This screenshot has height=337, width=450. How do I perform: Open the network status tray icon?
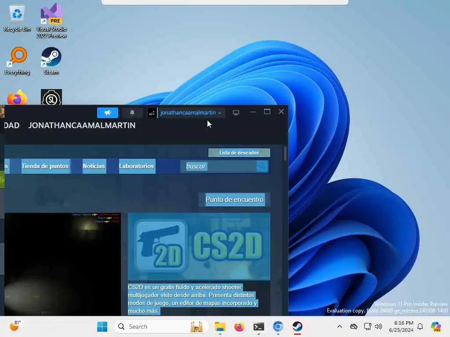(x=367, y=326)
